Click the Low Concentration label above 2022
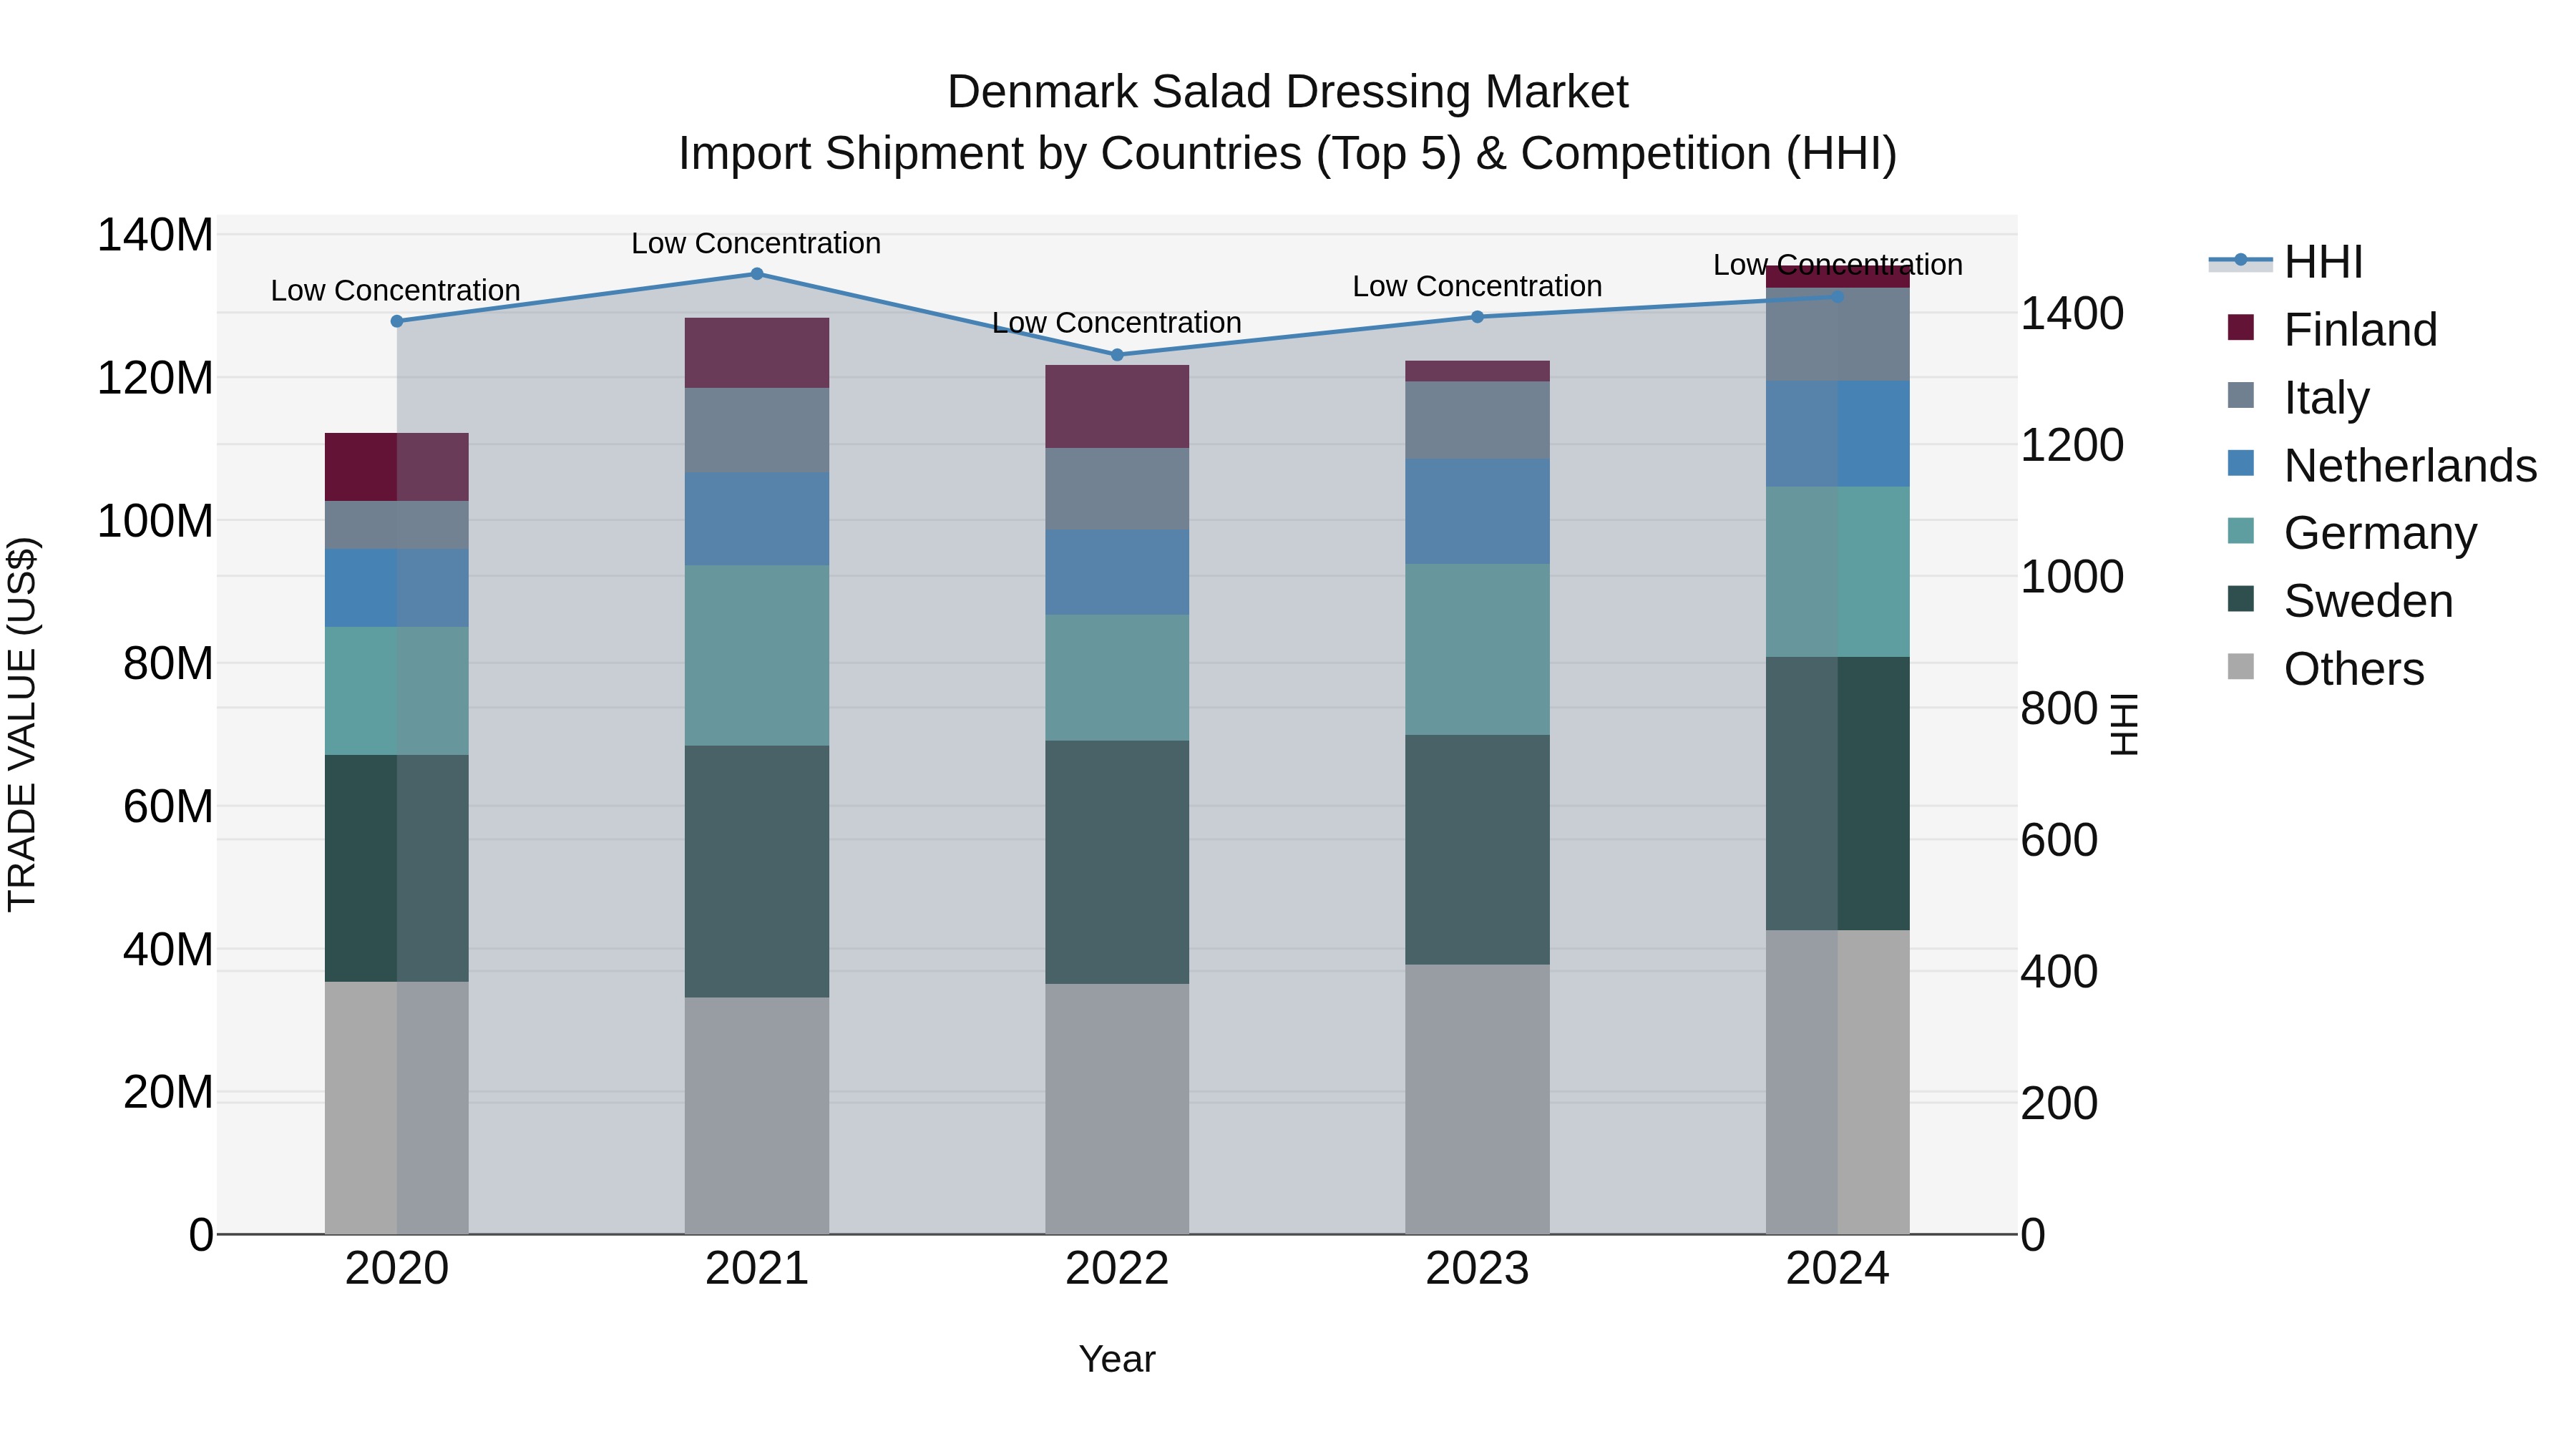This screenshot has width=2576, height=1449. (x=1117, y=323)
